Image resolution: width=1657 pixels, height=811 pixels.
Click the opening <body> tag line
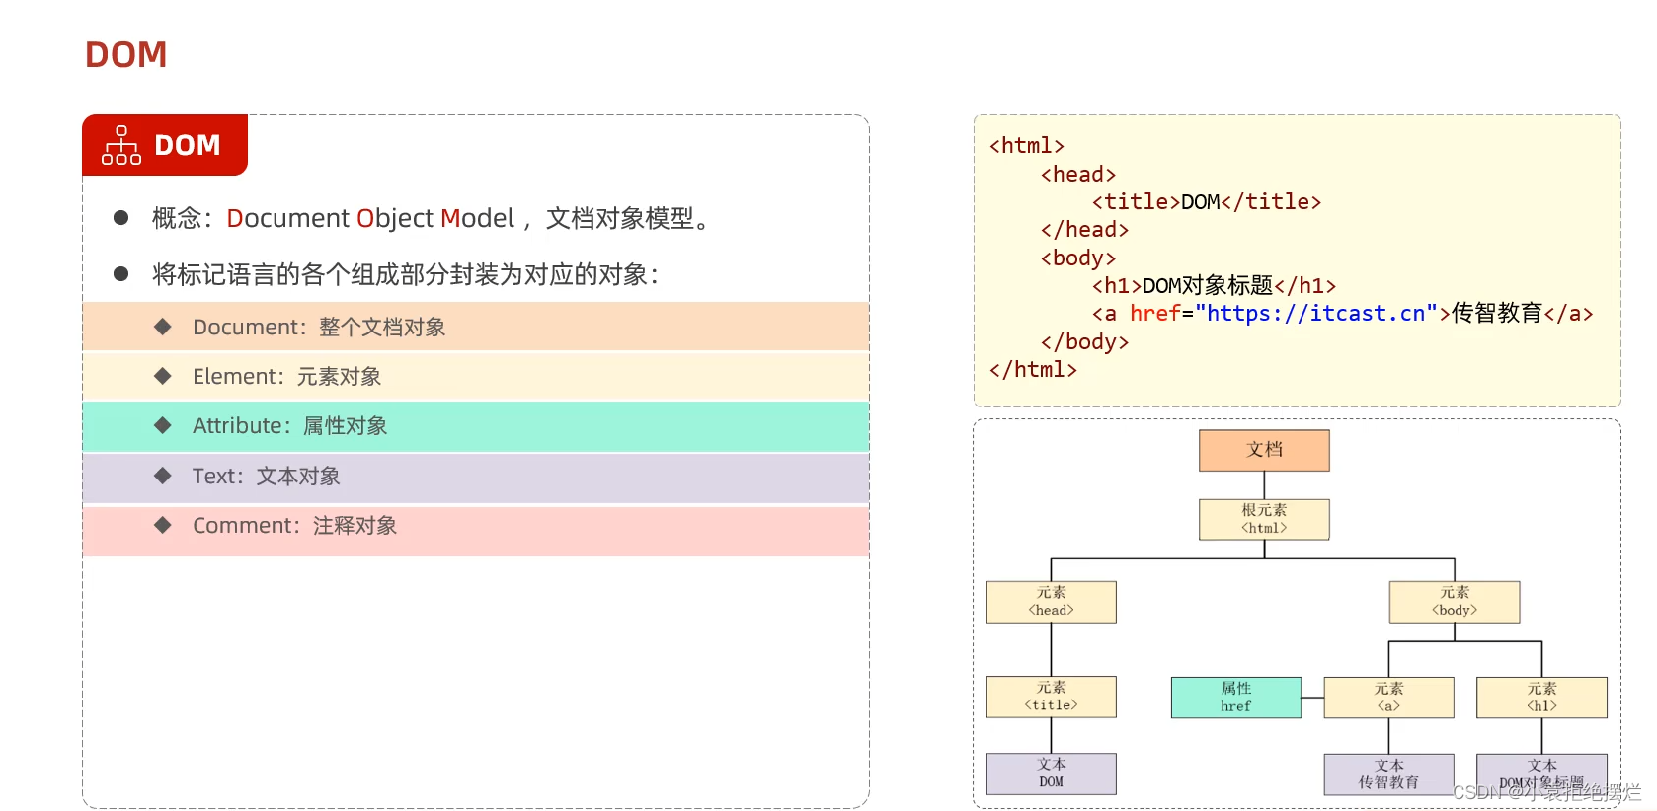coord(1078,258)
